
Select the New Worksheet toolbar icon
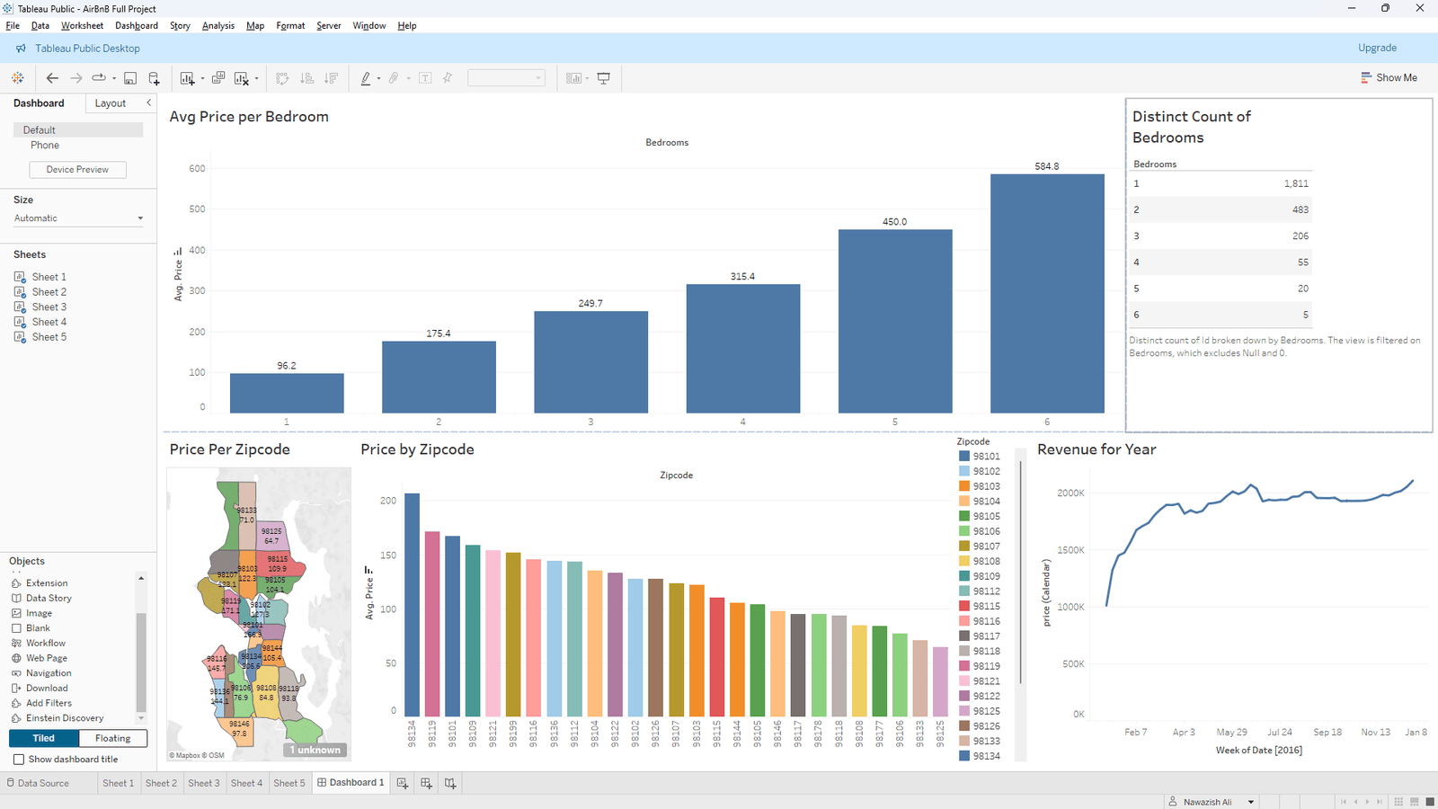pyautogui.click(x=188, y=78)
